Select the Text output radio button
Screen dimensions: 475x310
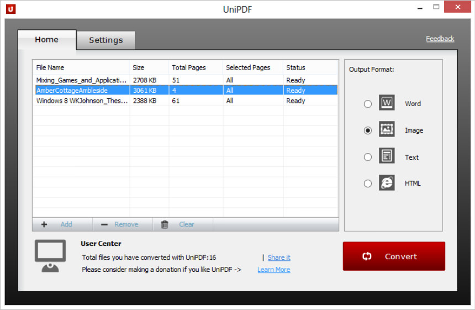pos(368,157)
